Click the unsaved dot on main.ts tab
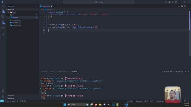The height and width of the screenshot is (107, 191). coord(51,6)
